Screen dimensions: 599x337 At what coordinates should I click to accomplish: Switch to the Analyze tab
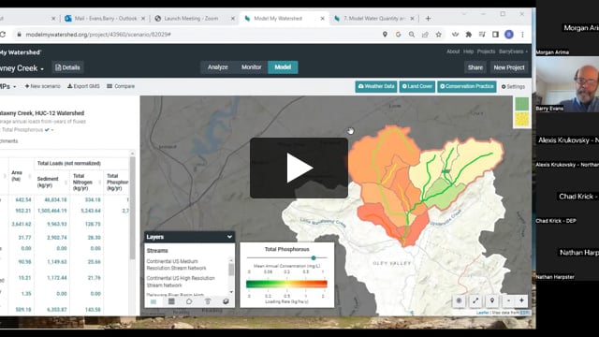[x=218, y=67]
